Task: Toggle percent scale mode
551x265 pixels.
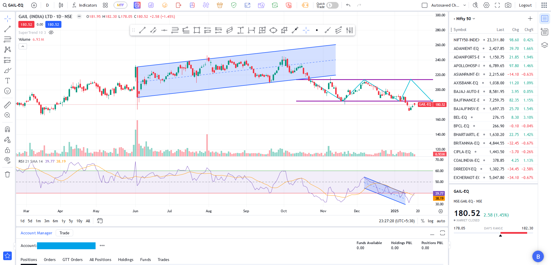Action: pos(422,221)
